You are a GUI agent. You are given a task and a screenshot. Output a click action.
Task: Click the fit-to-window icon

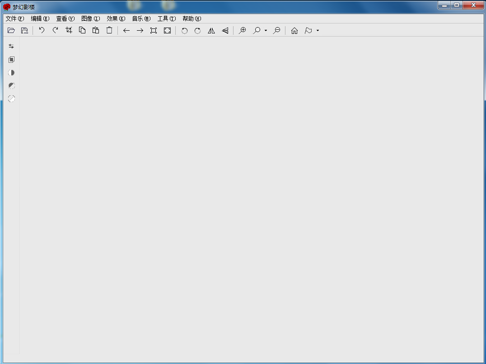pyautogui.click(x=154, y=30)
